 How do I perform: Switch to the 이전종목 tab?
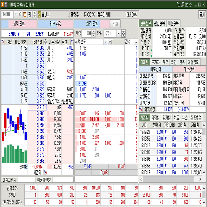[173, 24]
